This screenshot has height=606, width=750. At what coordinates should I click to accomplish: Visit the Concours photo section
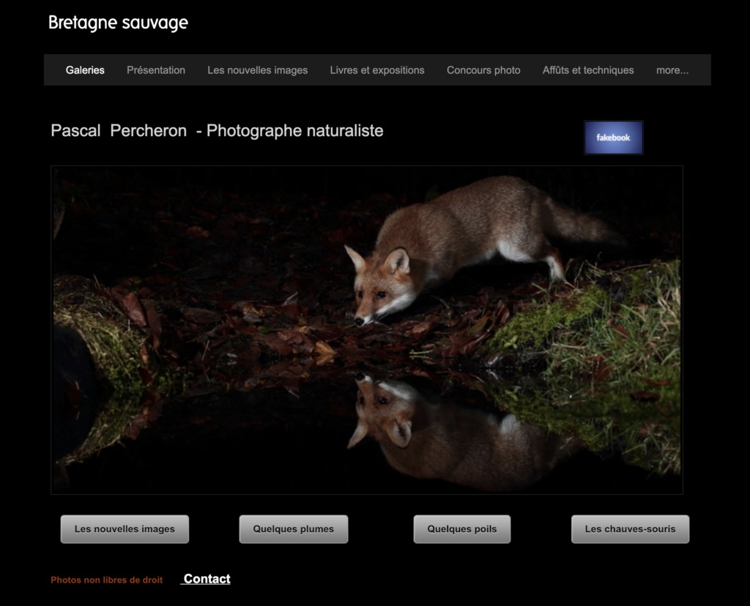pos(483,70)
